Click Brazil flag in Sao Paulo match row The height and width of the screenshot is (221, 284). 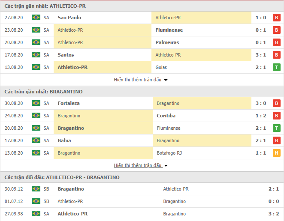(36, 18)
